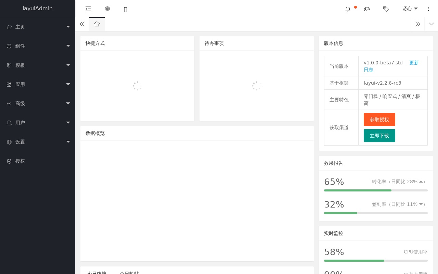This screenshot has height=274, width=438.
Task: Open the notification bell icon
Action: point(348,9)
